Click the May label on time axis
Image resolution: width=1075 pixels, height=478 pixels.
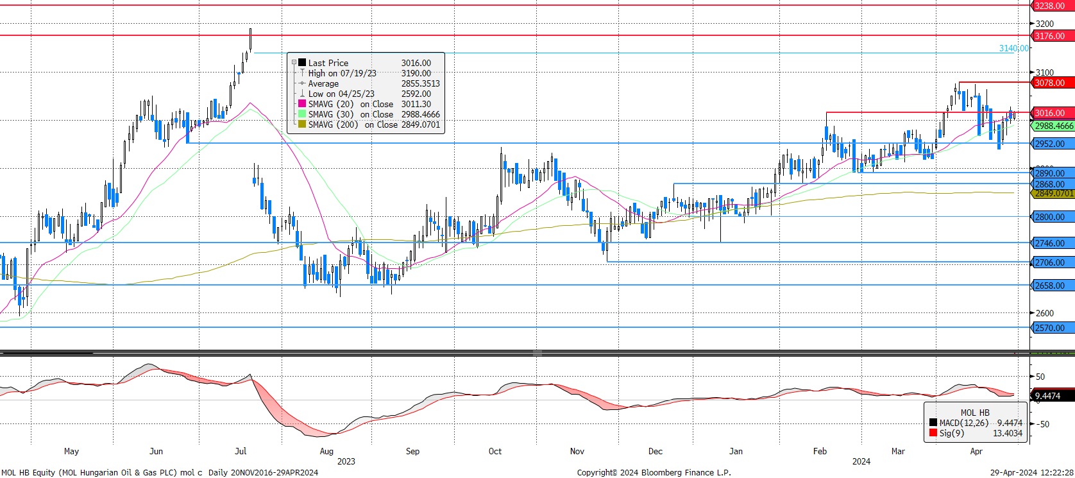(71, 451)
